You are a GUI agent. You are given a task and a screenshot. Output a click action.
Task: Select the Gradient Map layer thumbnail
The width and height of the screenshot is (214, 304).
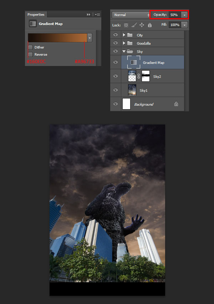coord(134,62)
